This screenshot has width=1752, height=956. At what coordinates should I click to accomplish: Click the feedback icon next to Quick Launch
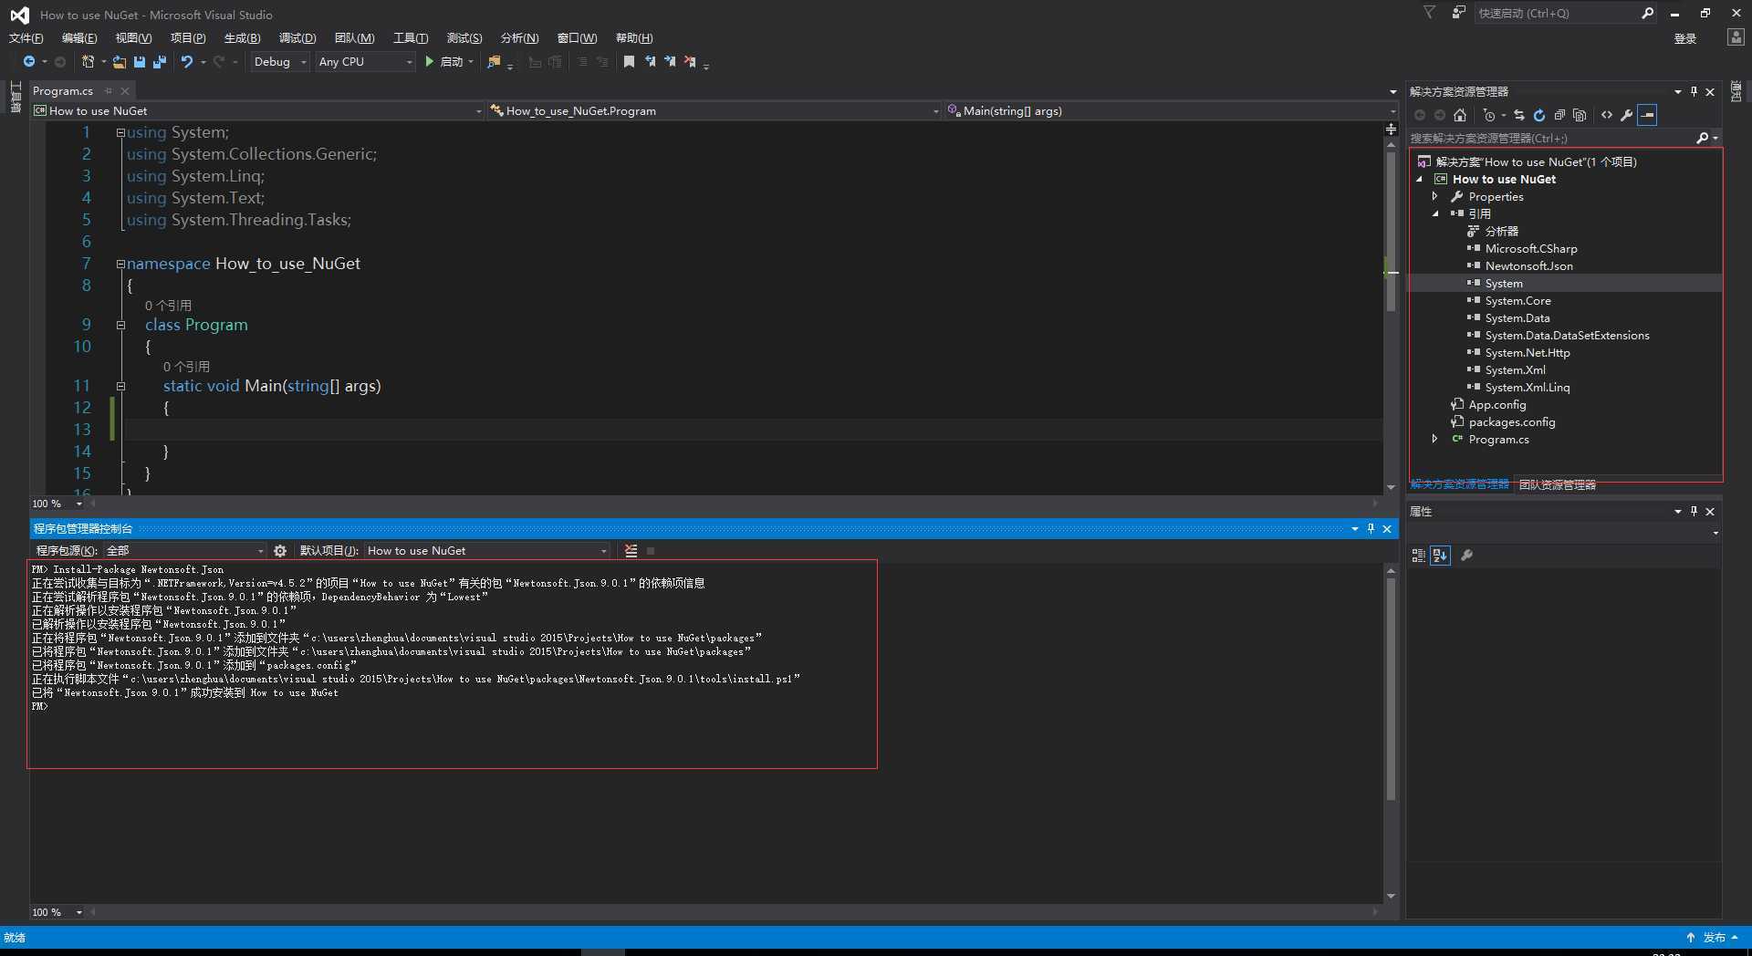pos(1458,13)
